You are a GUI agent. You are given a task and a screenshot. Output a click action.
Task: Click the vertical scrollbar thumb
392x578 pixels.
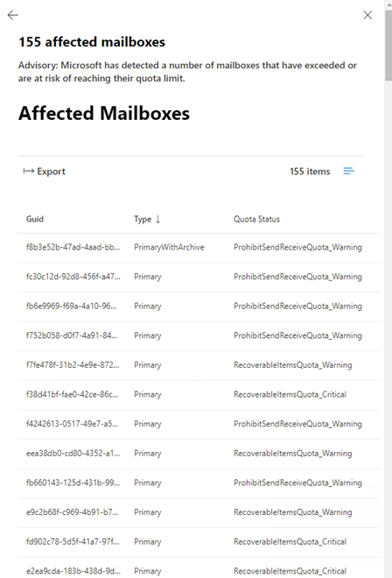388,45
